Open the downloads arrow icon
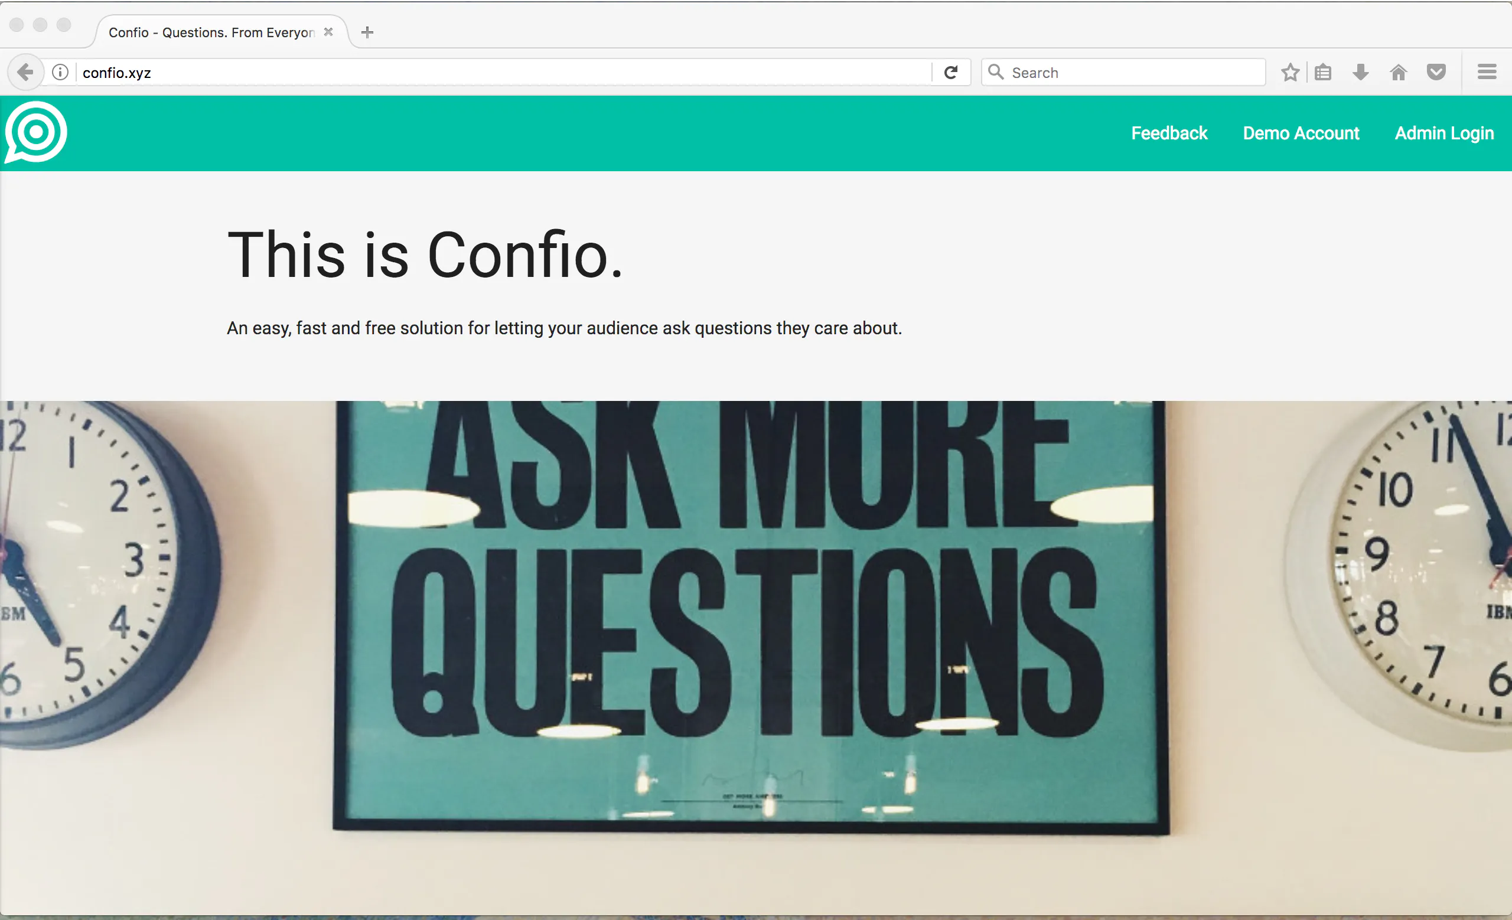This screenshot has width=1512, height=920. tap(1360, 73)
